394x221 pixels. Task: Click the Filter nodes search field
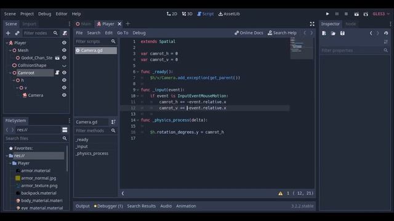[40, 33]
